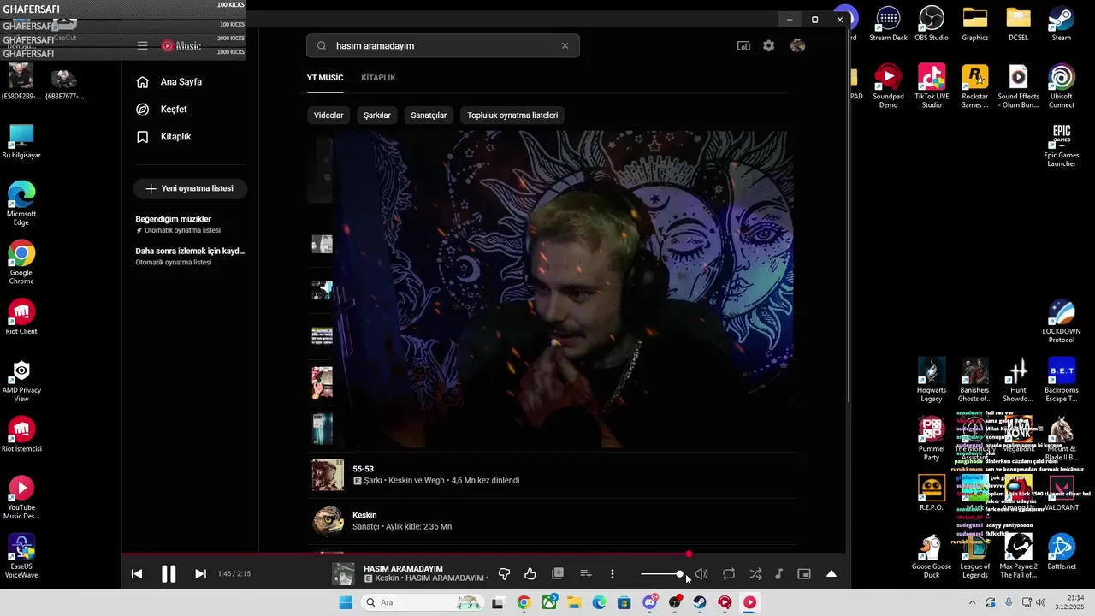Viewport: 1095px width, 616px height.
Task: Switch to song mode with the music note icon
Action: [x=778, y=574]
